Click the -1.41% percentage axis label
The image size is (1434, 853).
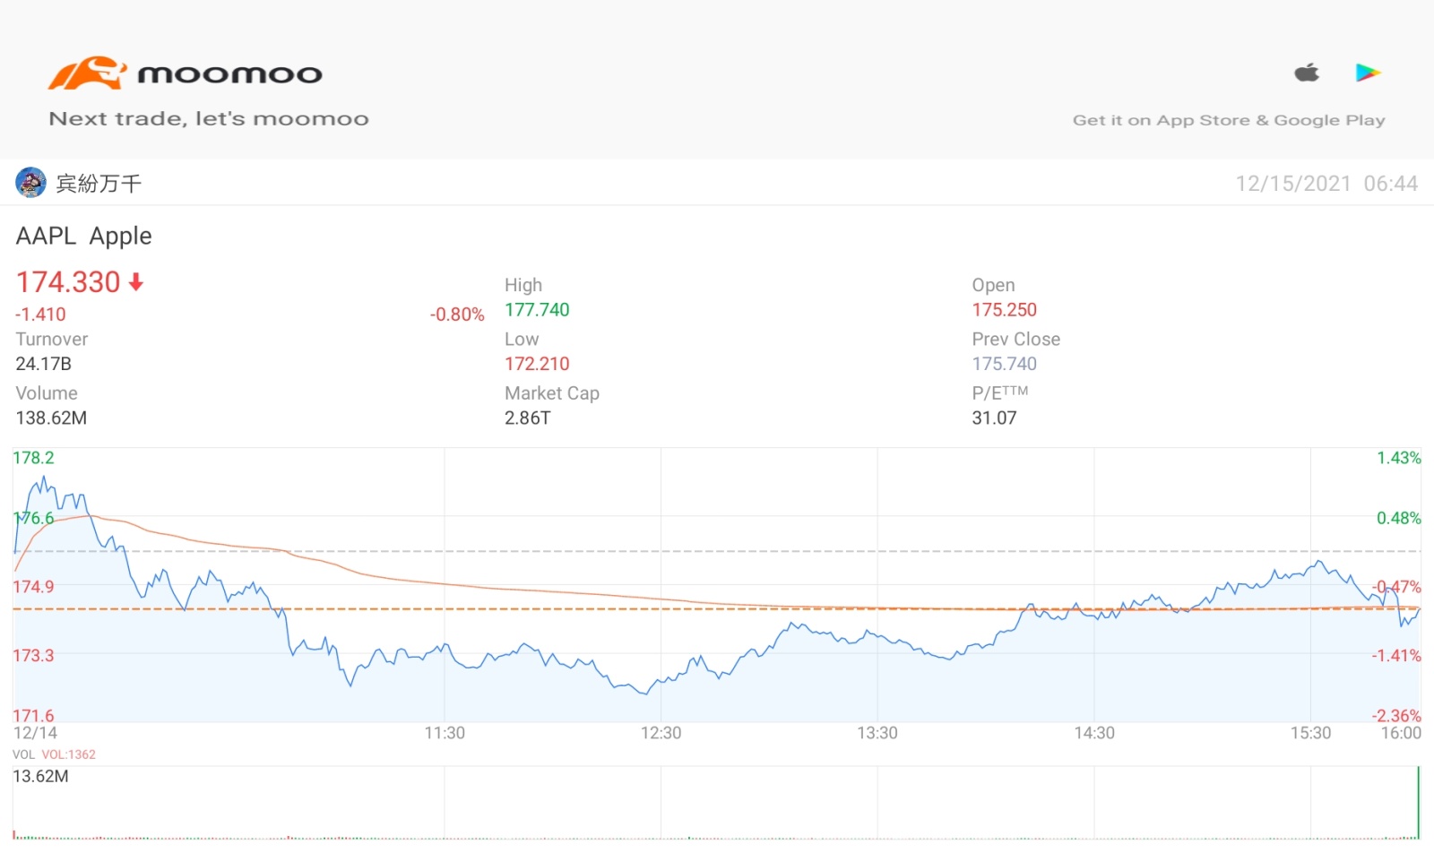[1396, 656]
